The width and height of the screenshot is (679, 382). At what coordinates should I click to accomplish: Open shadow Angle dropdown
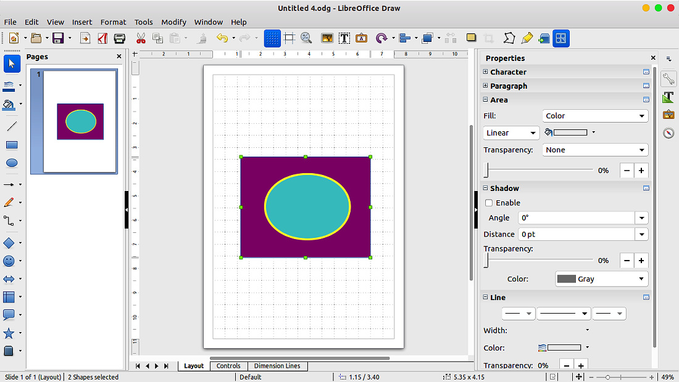641,217
